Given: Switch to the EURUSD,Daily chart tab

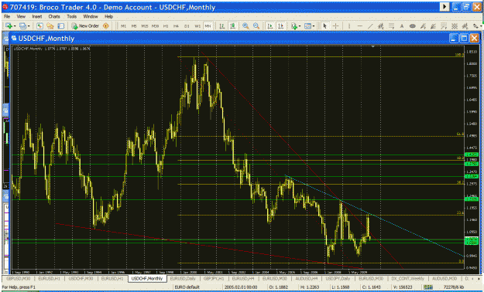Looking at the screenshot, I should [183, 278].
